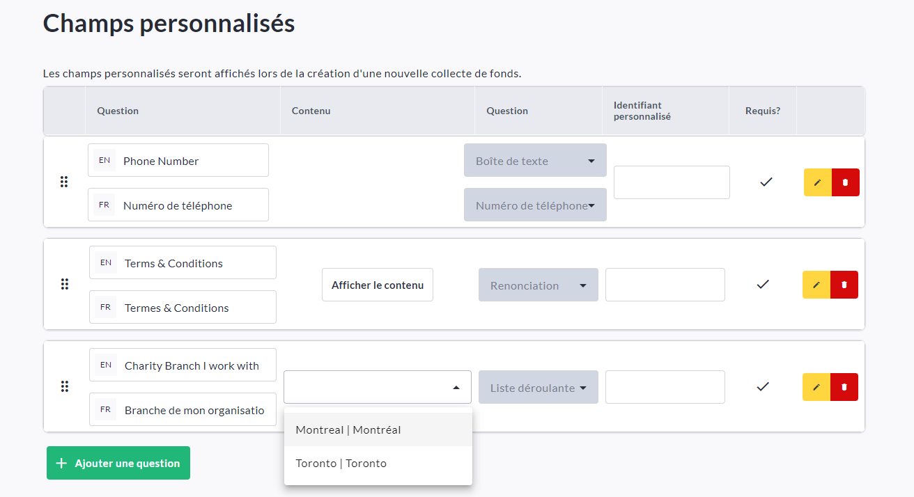Image resolution: width=914 pixels, height=497 pixels.
Task: Edit the Charity Branch row with pencil icon
Action: (x=816, y=387)
